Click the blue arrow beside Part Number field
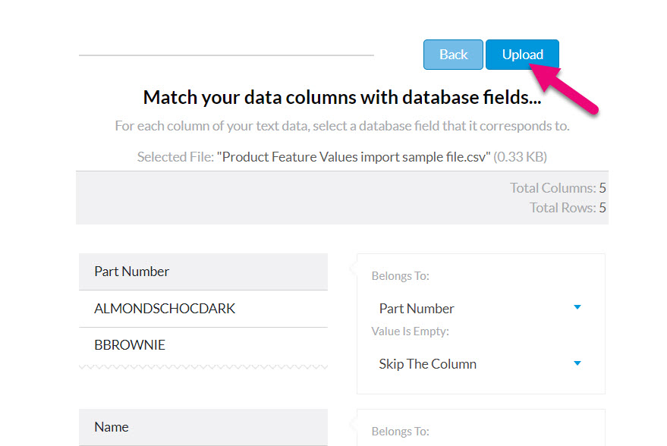The image size is (667, 446). (x=577, y=307)
